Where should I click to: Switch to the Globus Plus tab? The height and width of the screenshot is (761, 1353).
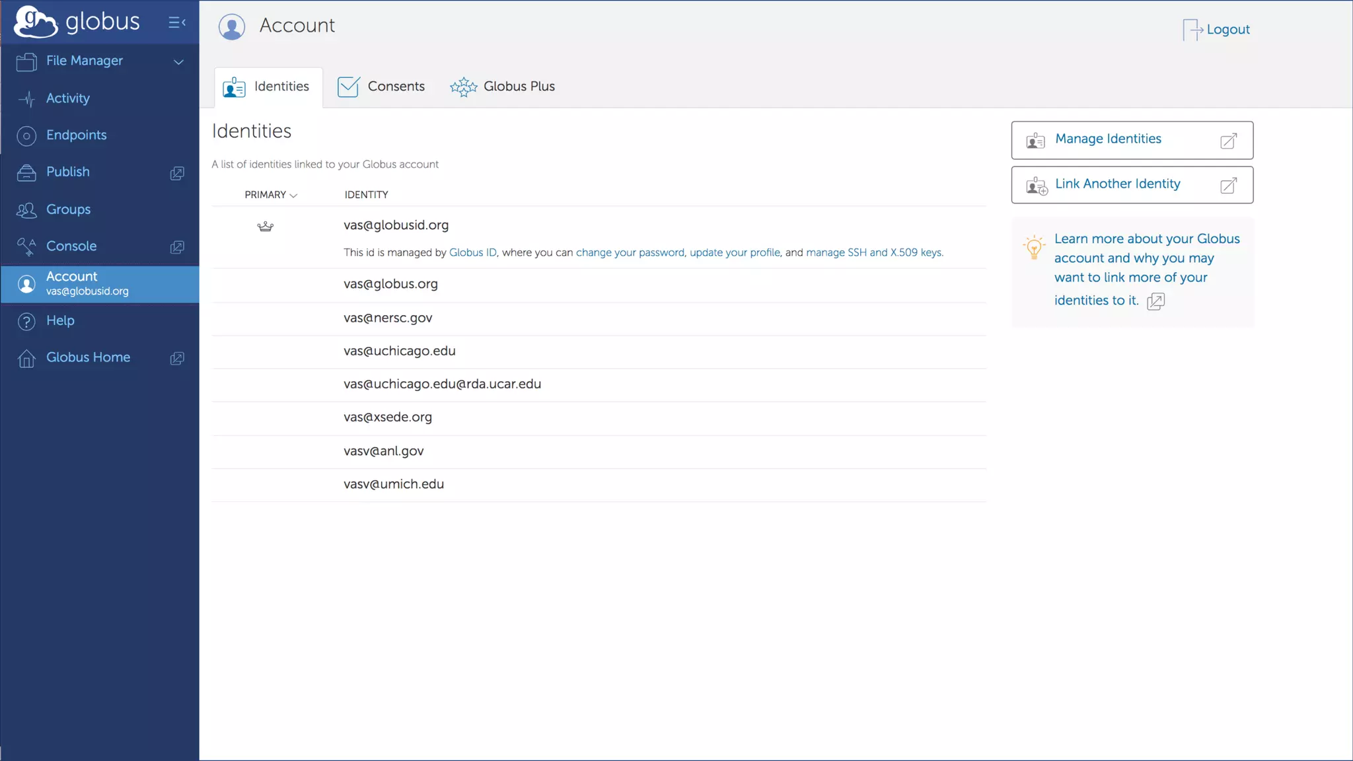click(x=503, y=87)
